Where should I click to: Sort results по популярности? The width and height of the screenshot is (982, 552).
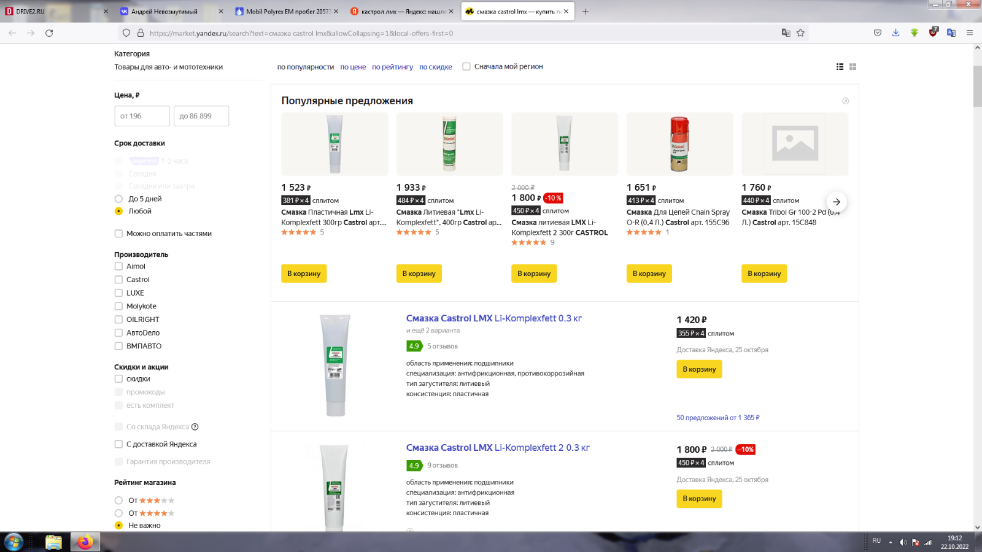click(x=306, y=67)
